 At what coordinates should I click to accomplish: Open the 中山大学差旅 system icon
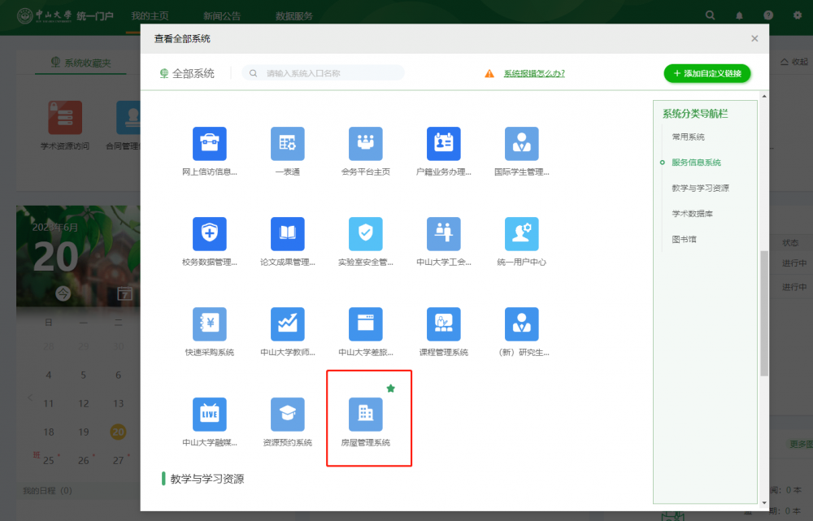[x=366, y=324]
